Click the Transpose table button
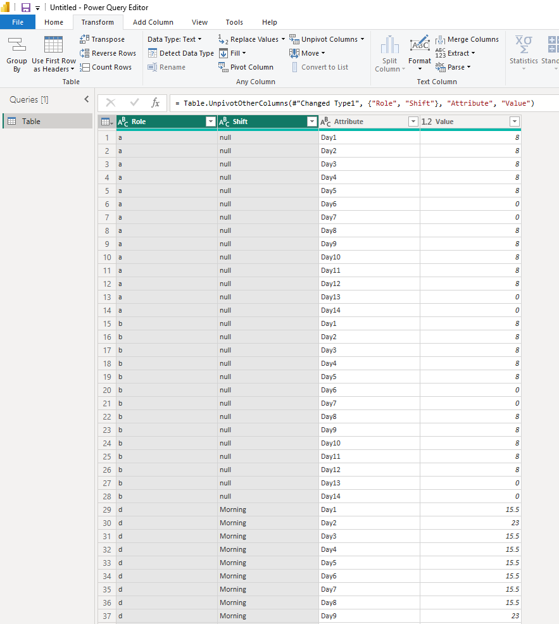 tap(103, 39)
